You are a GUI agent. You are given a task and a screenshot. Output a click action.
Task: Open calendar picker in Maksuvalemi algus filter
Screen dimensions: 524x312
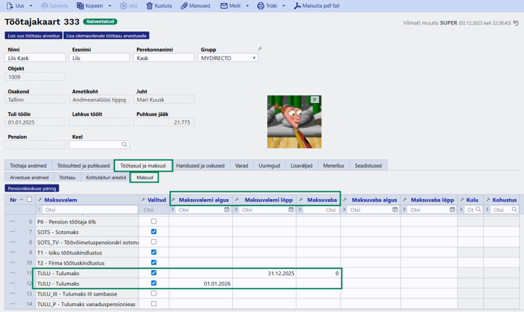(x=227, y=210)
